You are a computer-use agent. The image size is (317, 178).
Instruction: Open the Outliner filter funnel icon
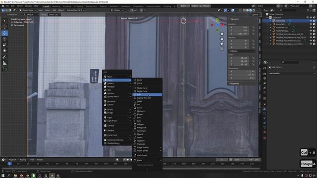coord(308,10)
